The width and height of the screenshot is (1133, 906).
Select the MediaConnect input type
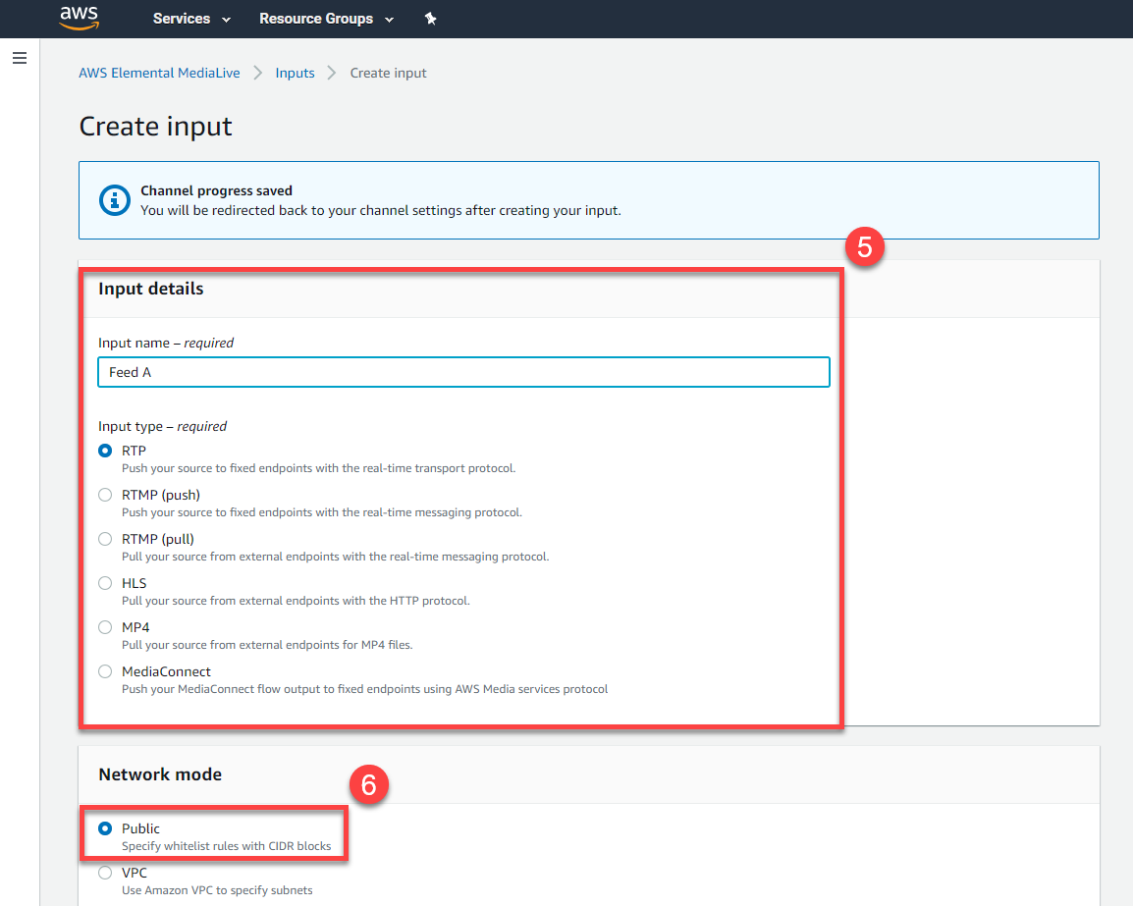(105, 671)
